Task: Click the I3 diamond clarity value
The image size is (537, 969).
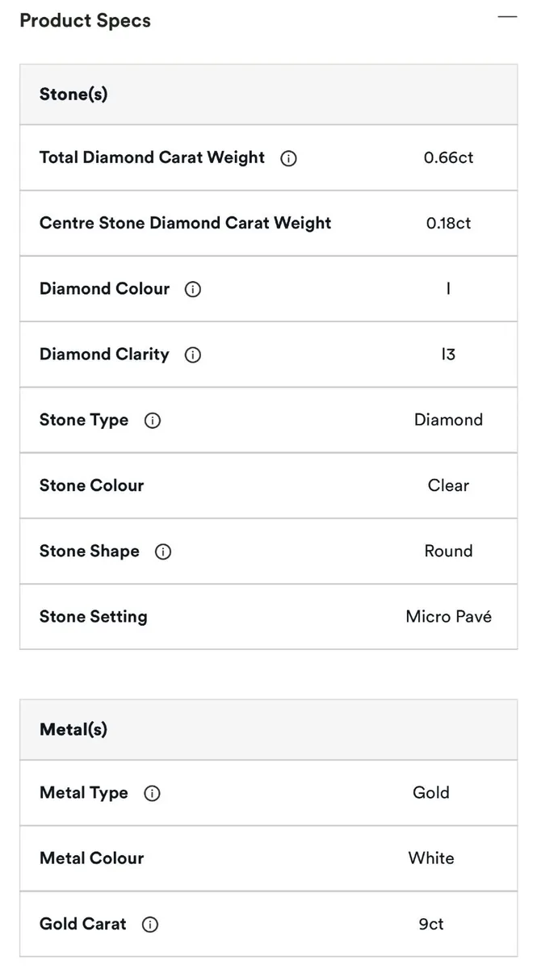Action: click(448, 354)
